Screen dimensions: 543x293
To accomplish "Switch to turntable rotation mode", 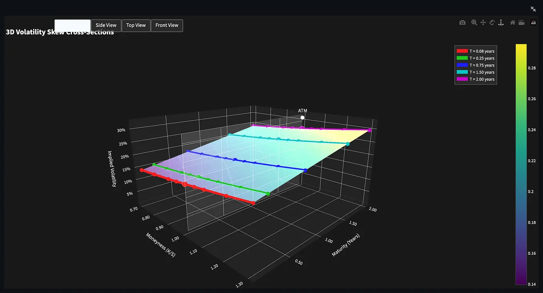I will [x=501, y=23].
